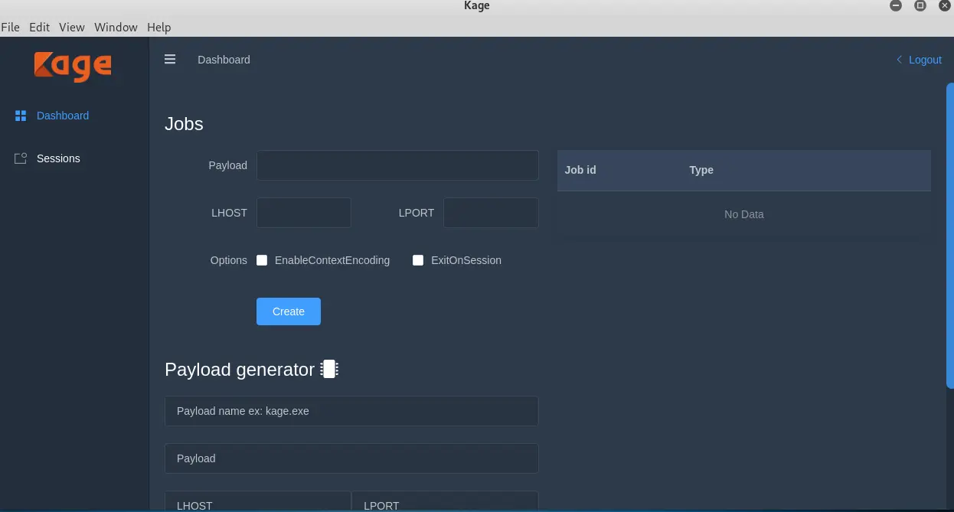Click the Logout back-arrow chevron
This screenshot has width=954, height=512.
click(899, 60)
